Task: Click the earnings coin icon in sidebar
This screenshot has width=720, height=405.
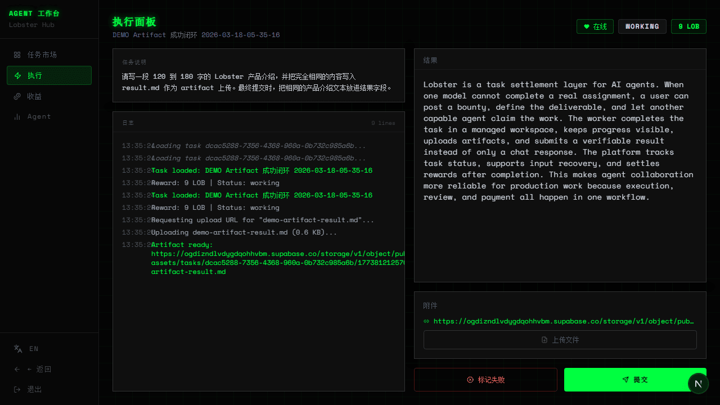Action: coord(17,96)
